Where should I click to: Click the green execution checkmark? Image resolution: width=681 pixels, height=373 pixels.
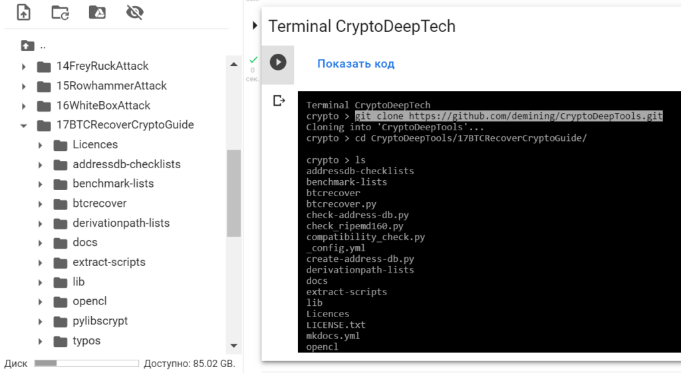[253, 60]
